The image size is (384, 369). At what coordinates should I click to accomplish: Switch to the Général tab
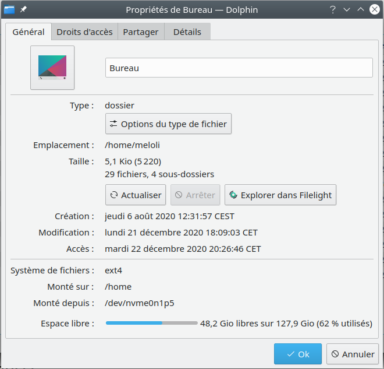click(29, 32)
